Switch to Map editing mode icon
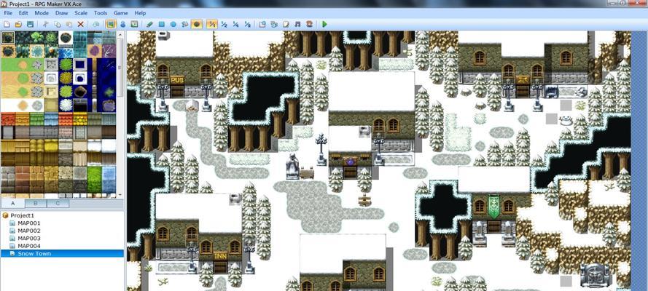This screenshot has height=291, width=648. click(x=110, y=24)
